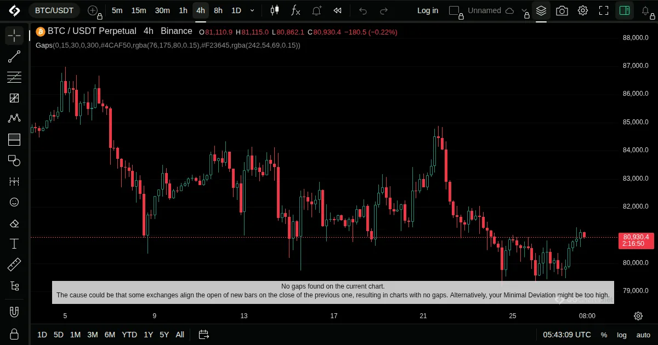The image size is (658, 345).
Task: Switch to 1h timeframe
Action: coord(183,10)
